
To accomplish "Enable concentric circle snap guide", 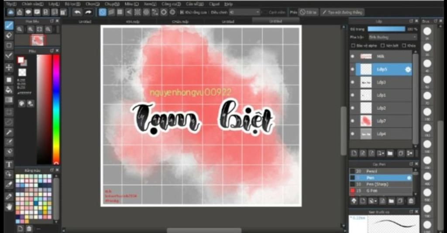I will coord(146,12).
